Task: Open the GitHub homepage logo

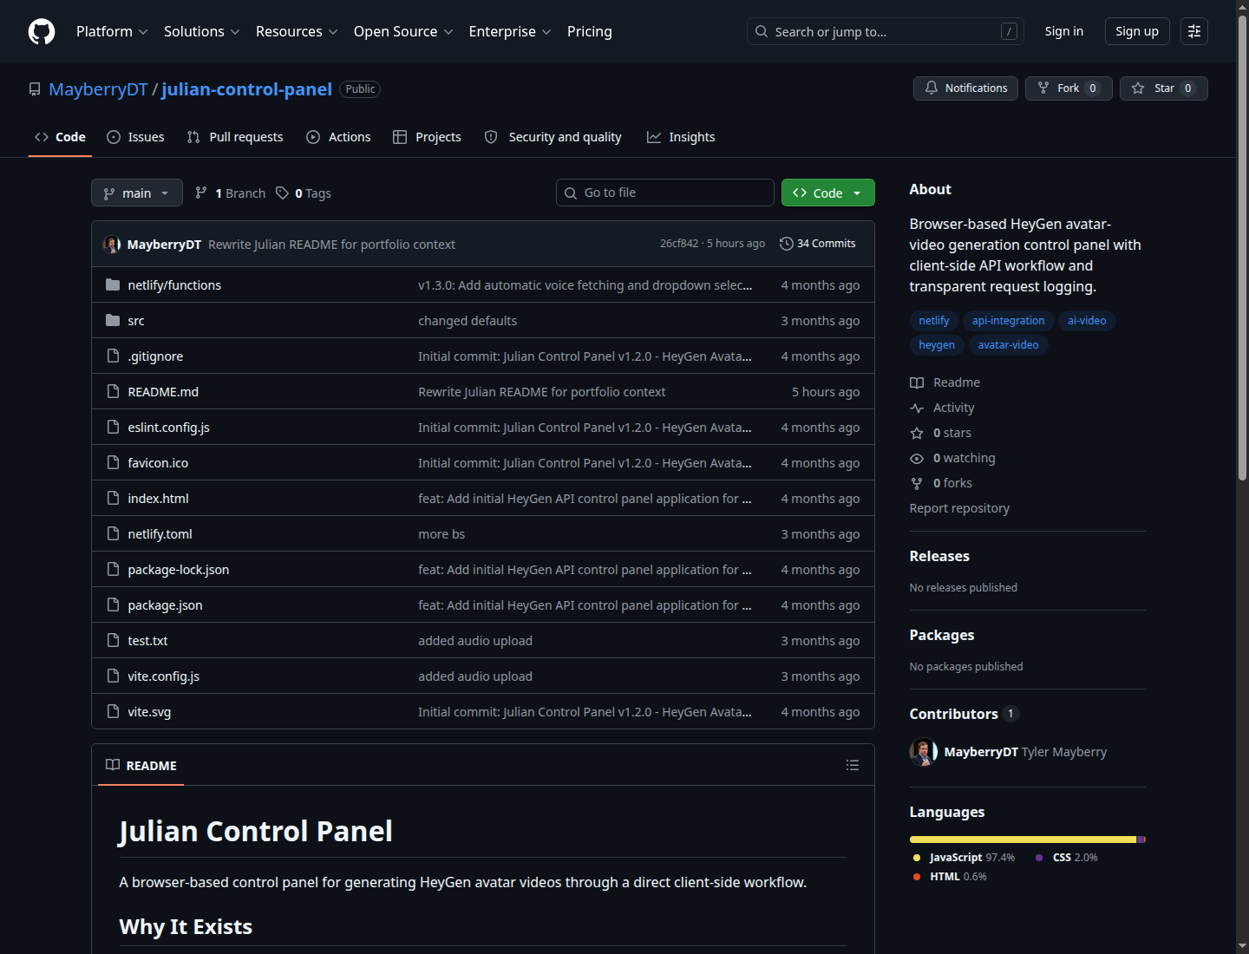Action: pyautogui.click(x=42, y=31)
